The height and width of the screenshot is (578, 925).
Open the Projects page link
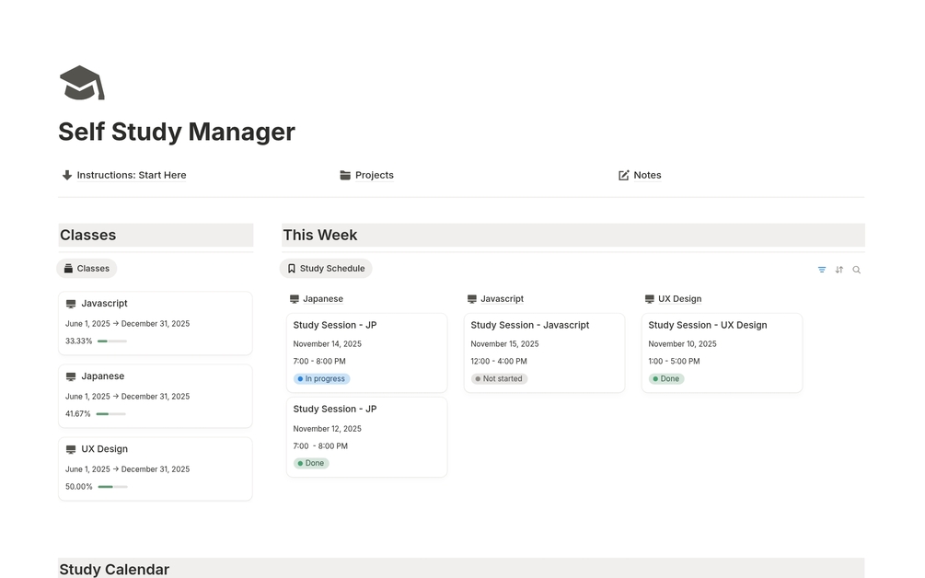(374, 175)
